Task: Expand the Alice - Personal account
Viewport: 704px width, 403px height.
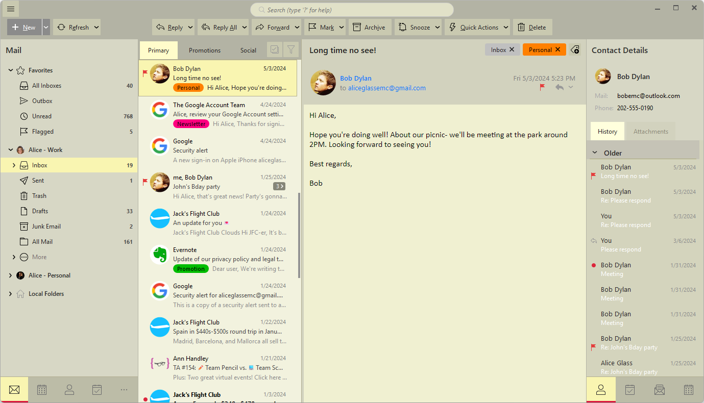Action: [x=10, y=275]
